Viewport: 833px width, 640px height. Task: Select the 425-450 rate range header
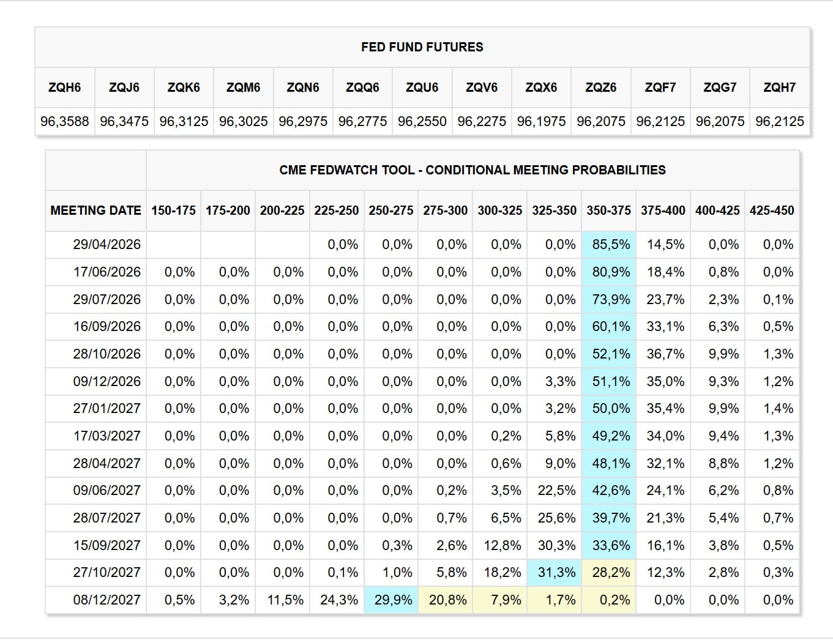point(772,210)
